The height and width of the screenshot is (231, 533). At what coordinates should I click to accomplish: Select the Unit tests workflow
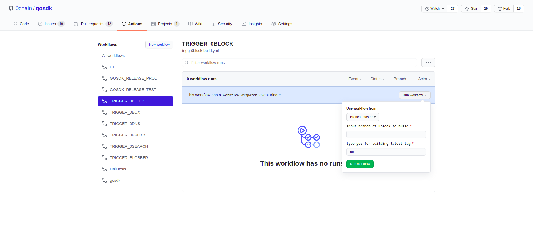(135, 169)
